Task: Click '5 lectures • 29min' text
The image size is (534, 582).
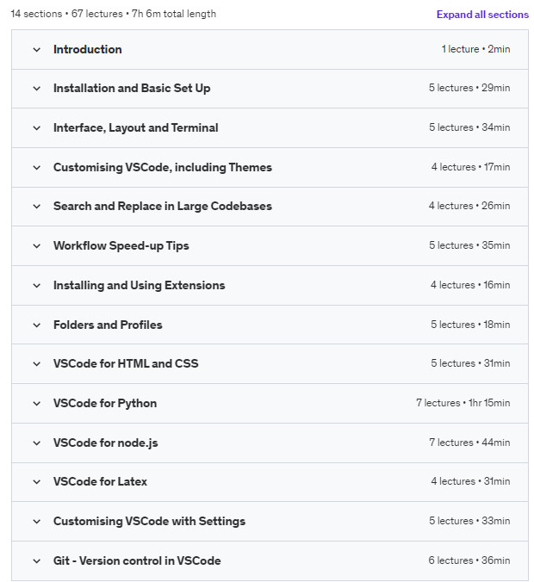Action: click(x=469, y=88)
